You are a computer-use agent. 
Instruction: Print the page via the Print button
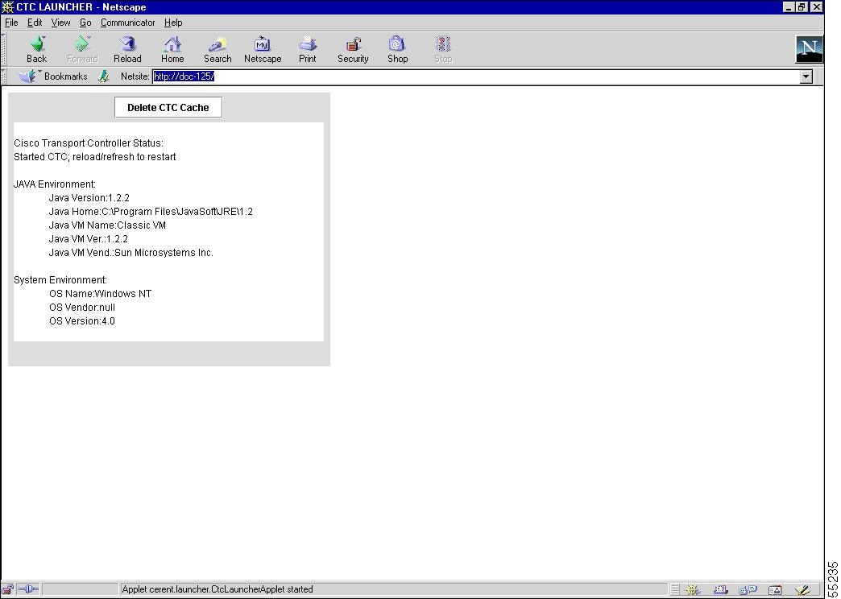(308, 49)
